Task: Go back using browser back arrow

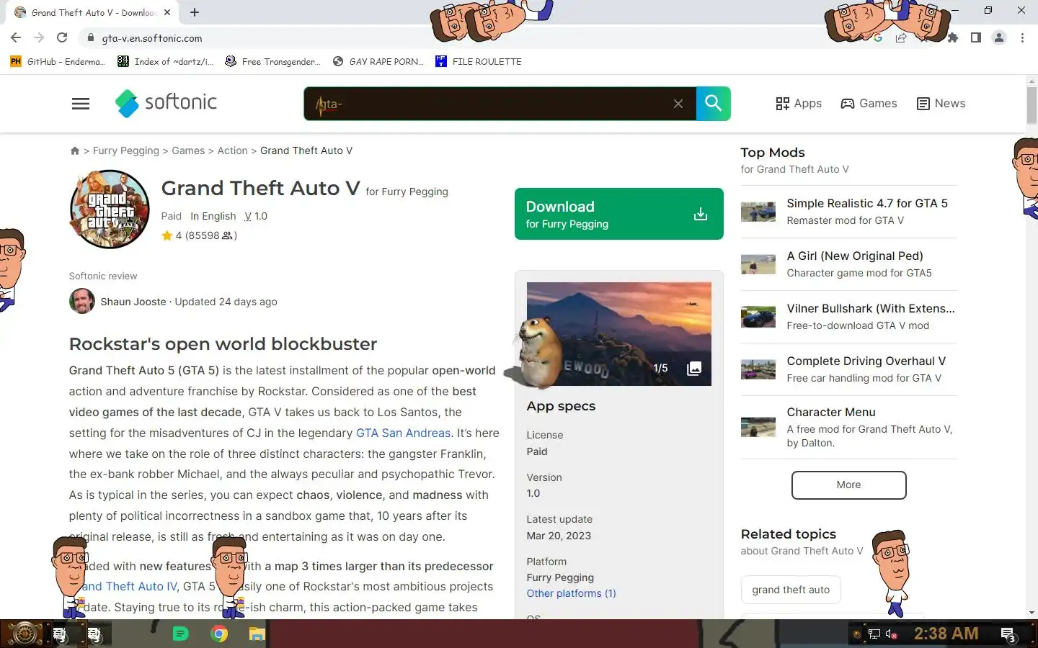Action: pyautogui.click(x=16, y=38)
